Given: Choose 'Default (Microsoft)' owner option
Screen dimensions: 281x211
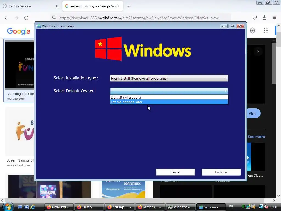Looking at the screenshot, I should coord(169,97).
